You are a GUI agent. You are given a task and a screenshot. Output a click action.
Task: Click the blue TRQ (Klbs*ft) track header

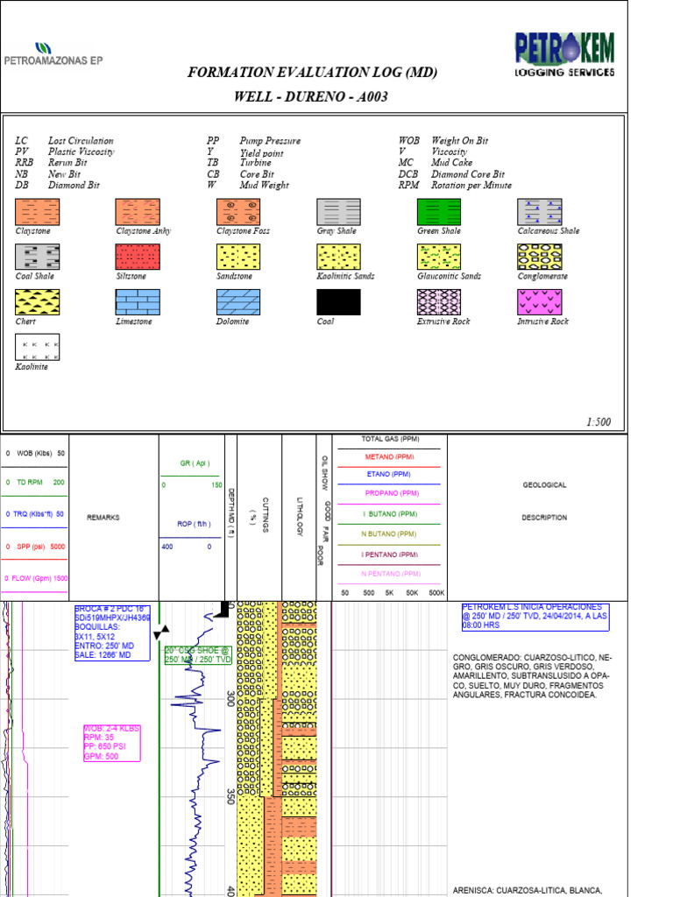pyautogui.click(x=35, y=513)
